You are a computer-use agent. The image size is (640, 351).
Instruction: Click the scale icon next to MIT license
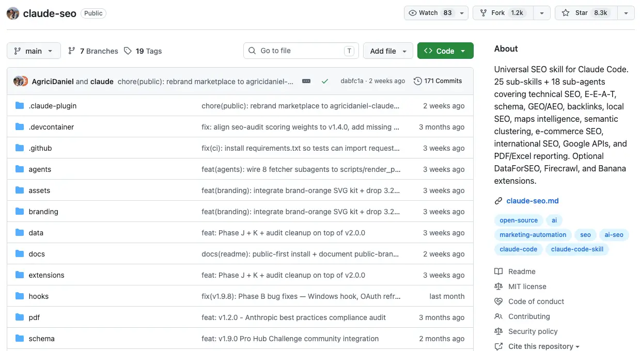coord(498,286)
